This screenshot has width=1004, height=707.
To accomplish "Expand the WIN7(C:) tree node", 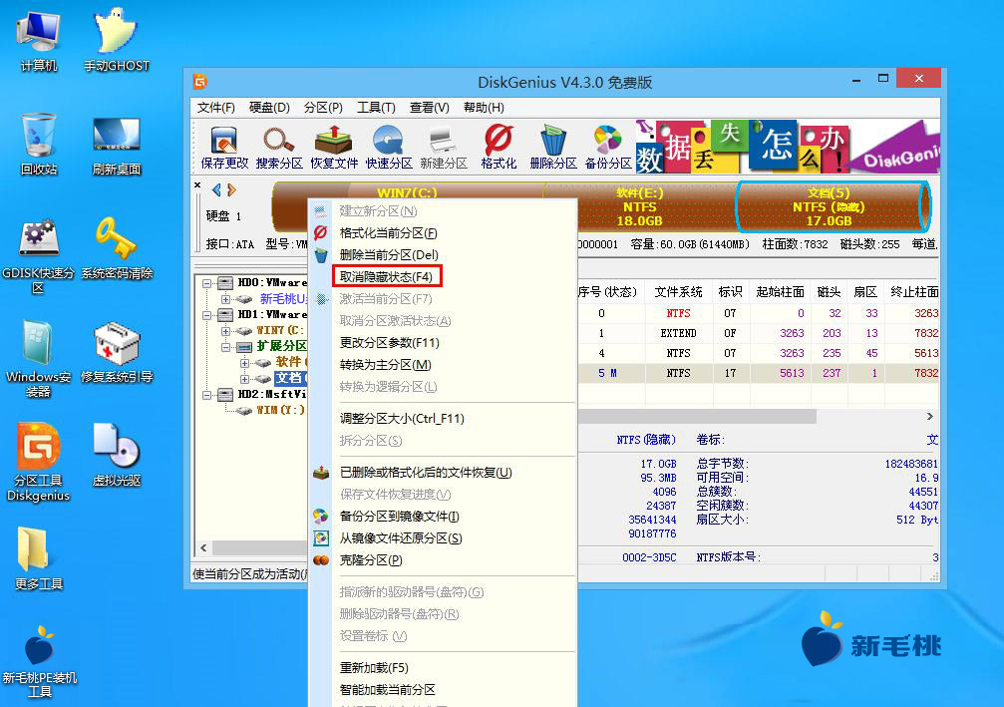I will (225, 331).
